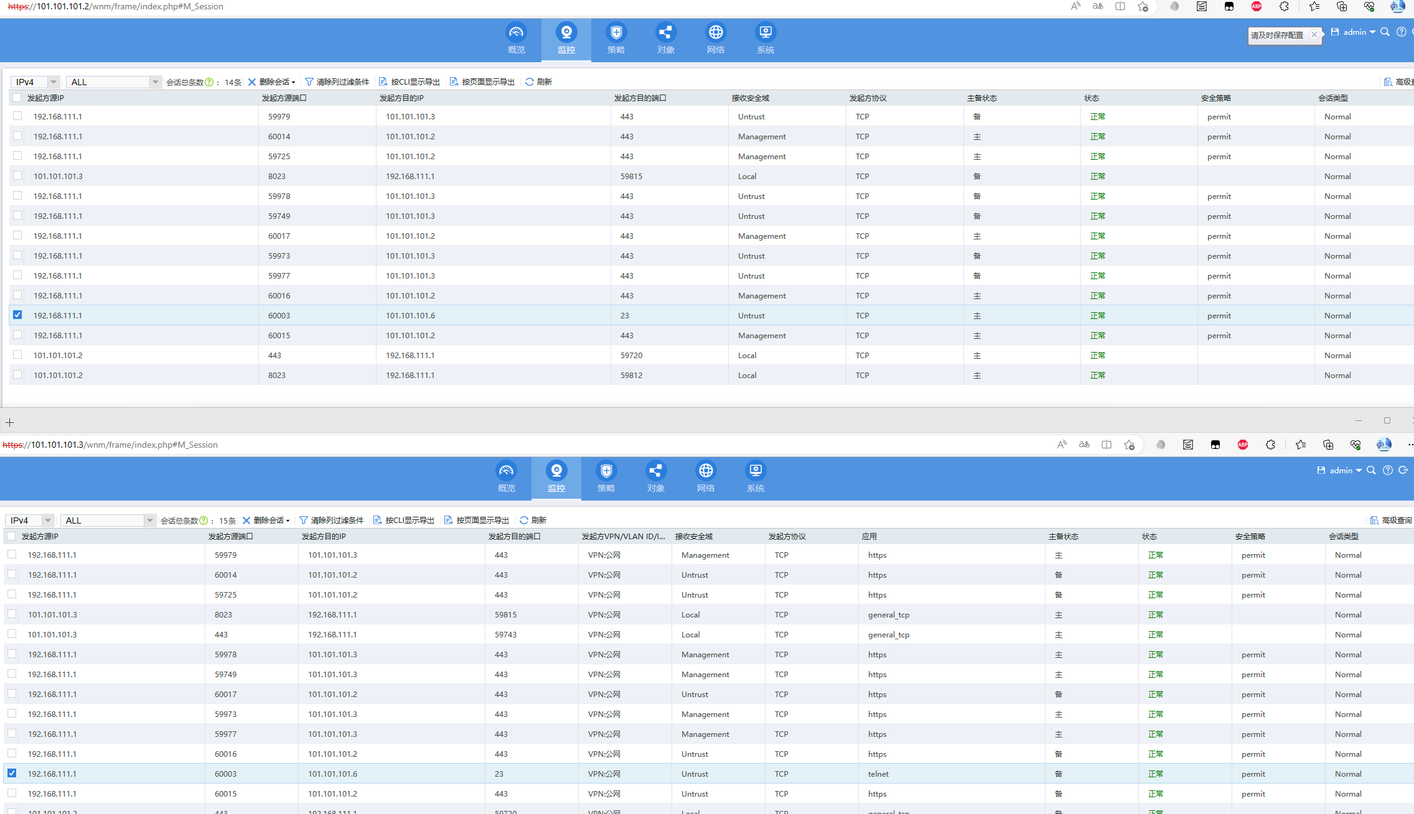Click the 策略 policy shield icon in top window
The width and height of the screenshot is (1414, 814).
click(x=616, y=33)
